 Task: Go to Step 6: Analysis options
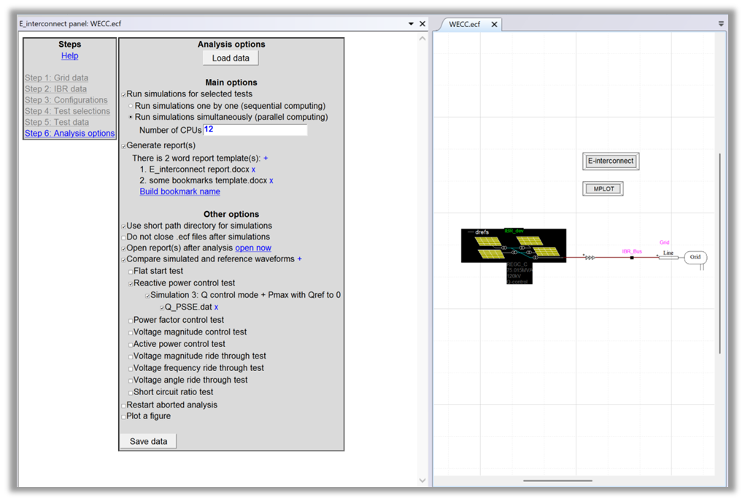(x=69, y=134)
